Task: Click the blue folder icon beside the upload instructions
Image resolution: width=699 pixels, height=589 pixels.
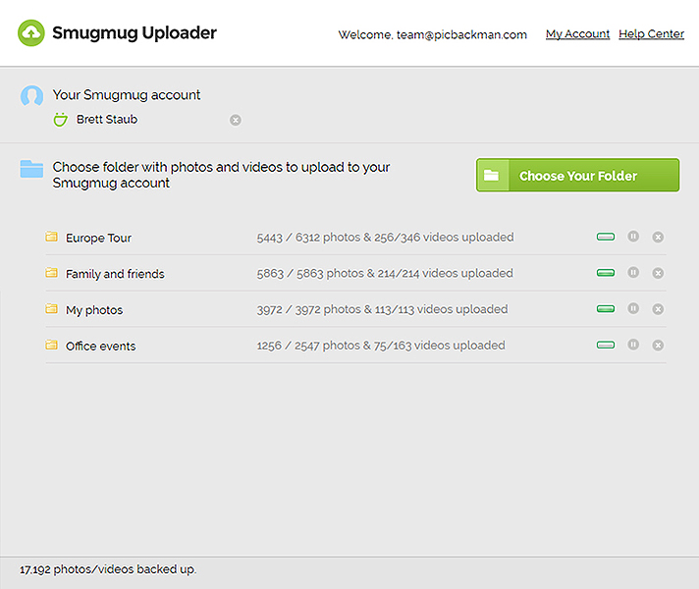Action: click(31, 169)
